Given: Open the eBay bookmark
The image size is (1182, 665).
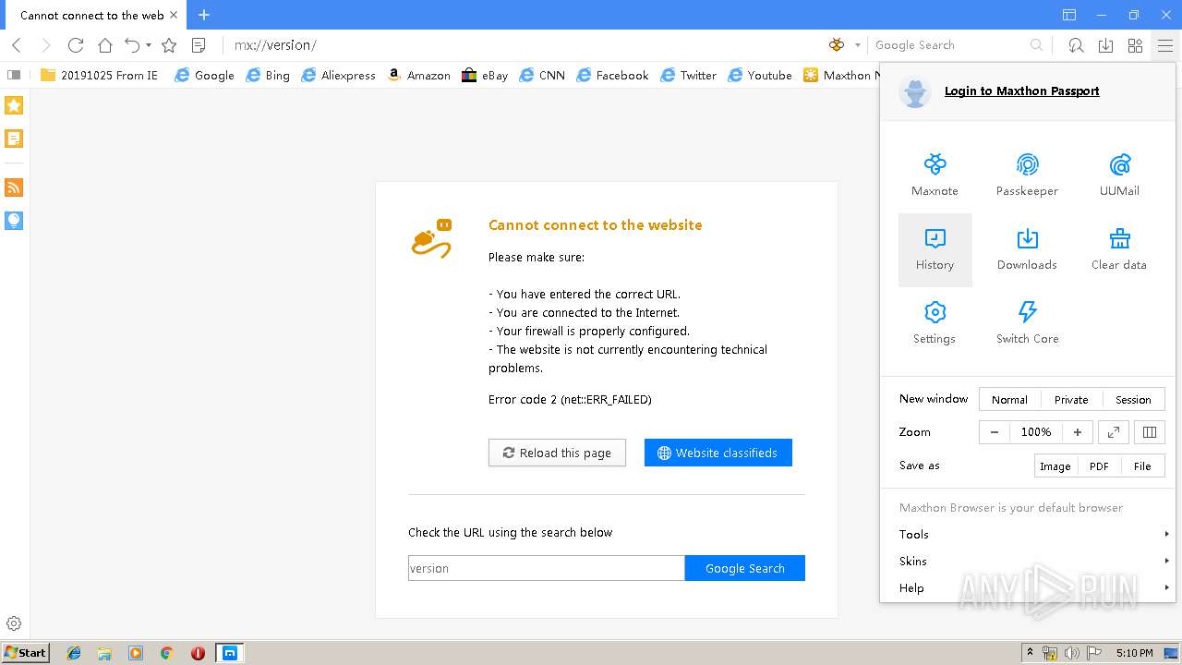Looking at the screenshot, I should (x=485, y=75).
